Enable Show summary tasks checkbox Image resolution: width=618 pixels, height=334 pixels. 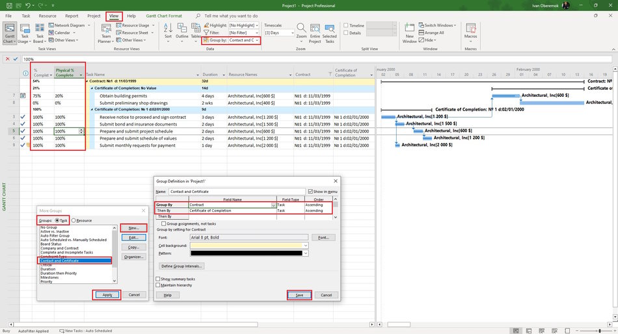[158, 279]
